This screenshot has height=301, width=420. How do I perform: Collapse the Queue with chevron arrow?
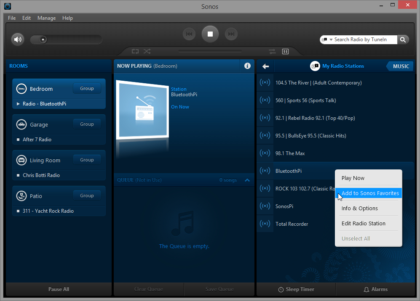click(x=247, y=180)
